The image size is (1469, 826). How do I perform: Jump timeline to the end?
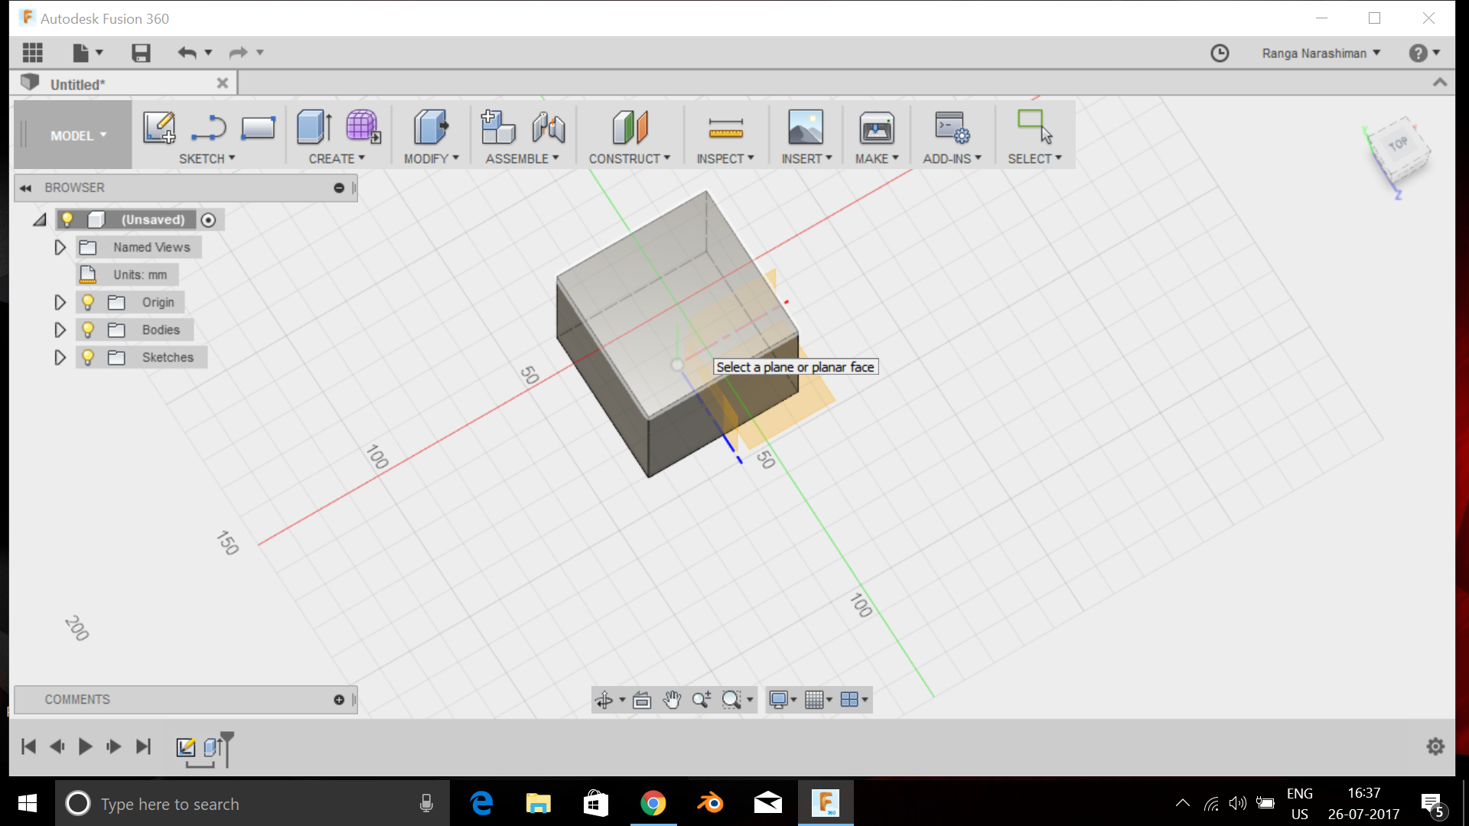(143, 746)
